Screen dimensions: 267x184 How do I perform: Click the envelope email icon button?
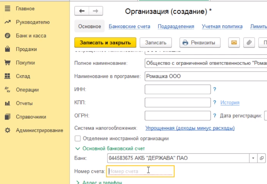click(234, 42)
